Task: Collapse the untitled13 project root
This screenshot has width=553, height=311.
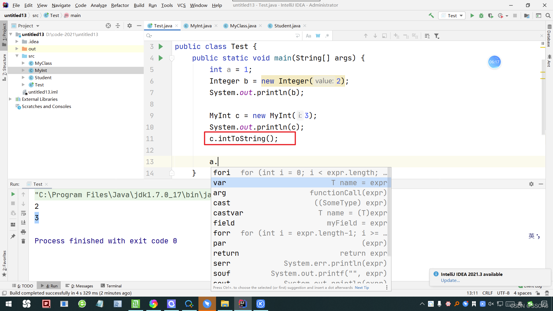Action: click(11, 34)
